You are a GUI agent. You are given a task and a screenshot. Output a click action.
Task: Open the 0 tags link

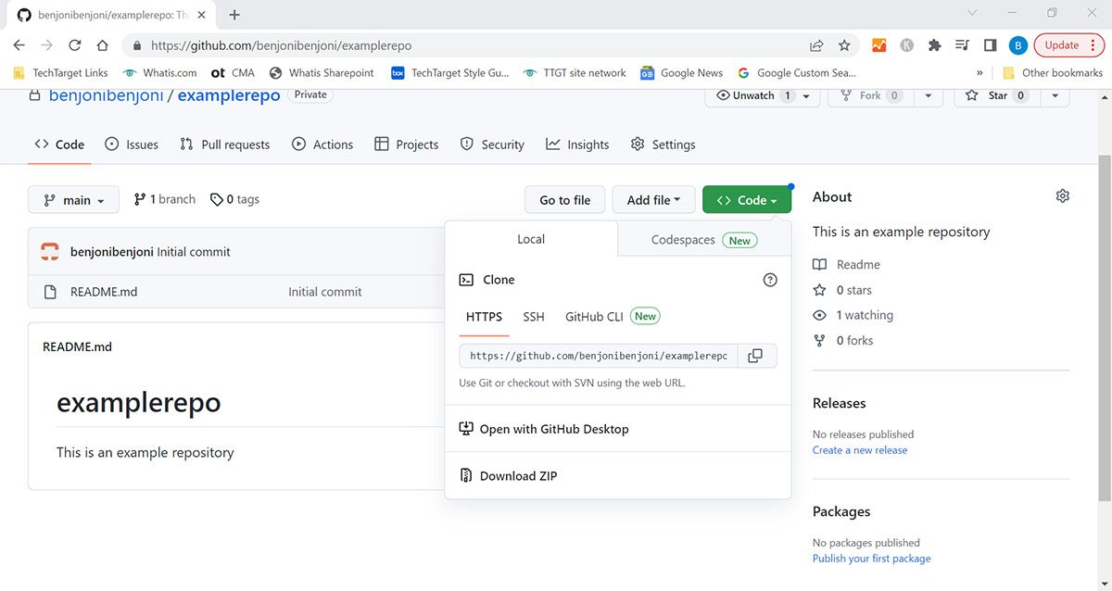(235, 199)
